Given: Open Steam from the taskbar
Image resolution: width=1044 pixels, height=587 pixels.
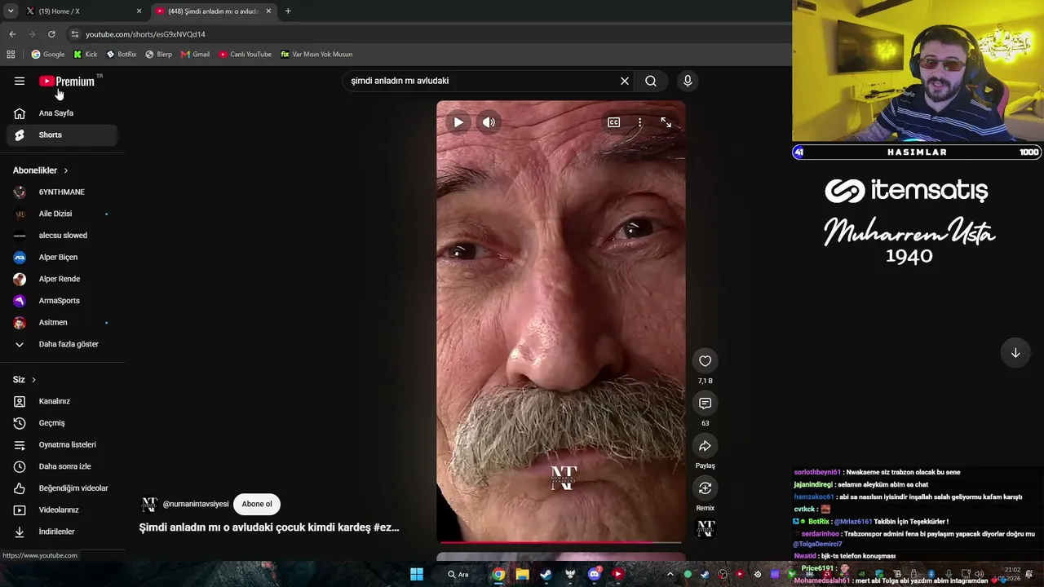Looking at the screenshot, I should tap(546, 574).
